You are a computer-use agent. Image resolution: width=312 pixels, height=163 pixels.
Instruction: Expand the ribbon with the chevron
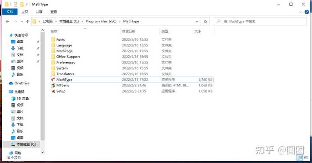tap(301, 12)
